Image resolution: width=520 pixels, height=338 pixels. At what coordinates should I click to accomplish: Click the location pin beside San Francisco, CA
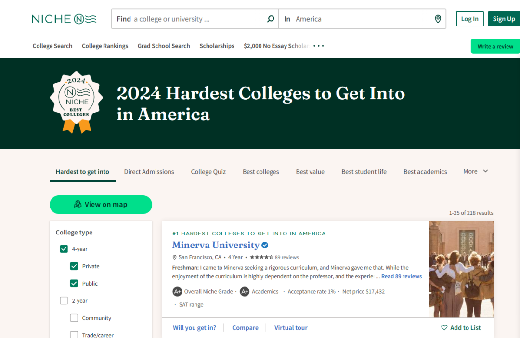(x=174, y=258)
